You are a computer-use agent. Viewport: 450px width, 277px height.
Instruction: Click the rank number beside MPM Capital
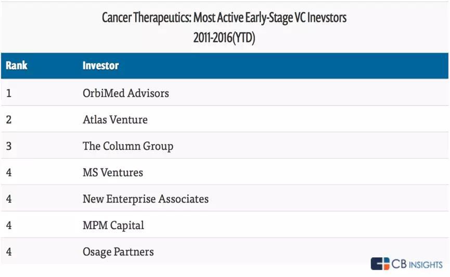pyautogui.click(x=9, y=226)
